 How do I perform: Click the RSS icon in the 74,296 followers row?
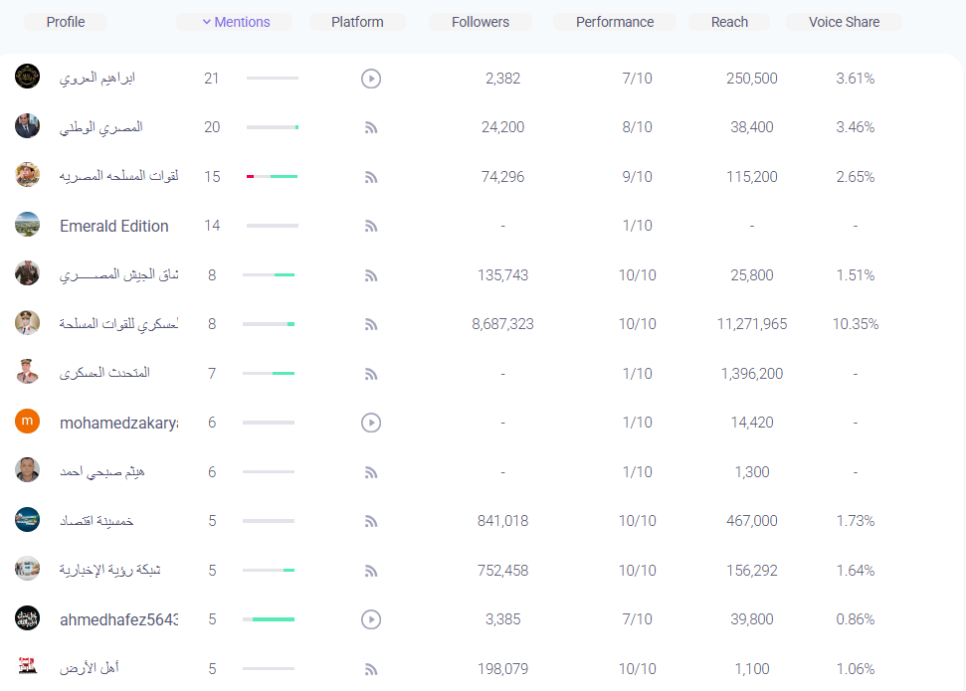click(x=371, y=177)
